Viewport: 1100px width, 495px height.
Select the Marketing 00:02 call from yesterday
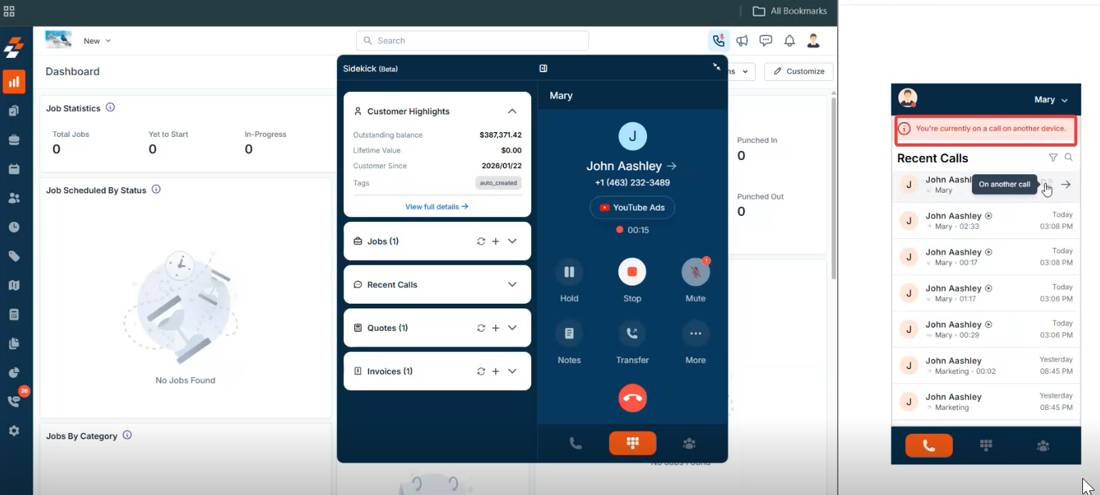(x=986, y=365)
